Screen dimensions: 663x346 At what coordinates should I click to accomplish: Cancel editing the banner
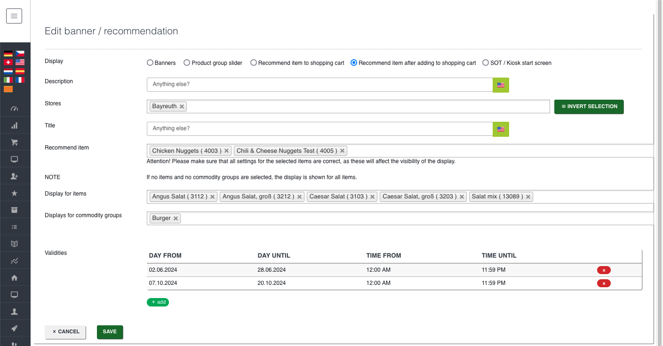pos(65,332)
